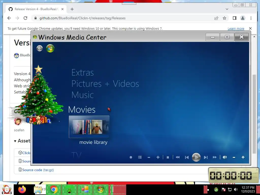Open the network tray icon

coord(230,189)
